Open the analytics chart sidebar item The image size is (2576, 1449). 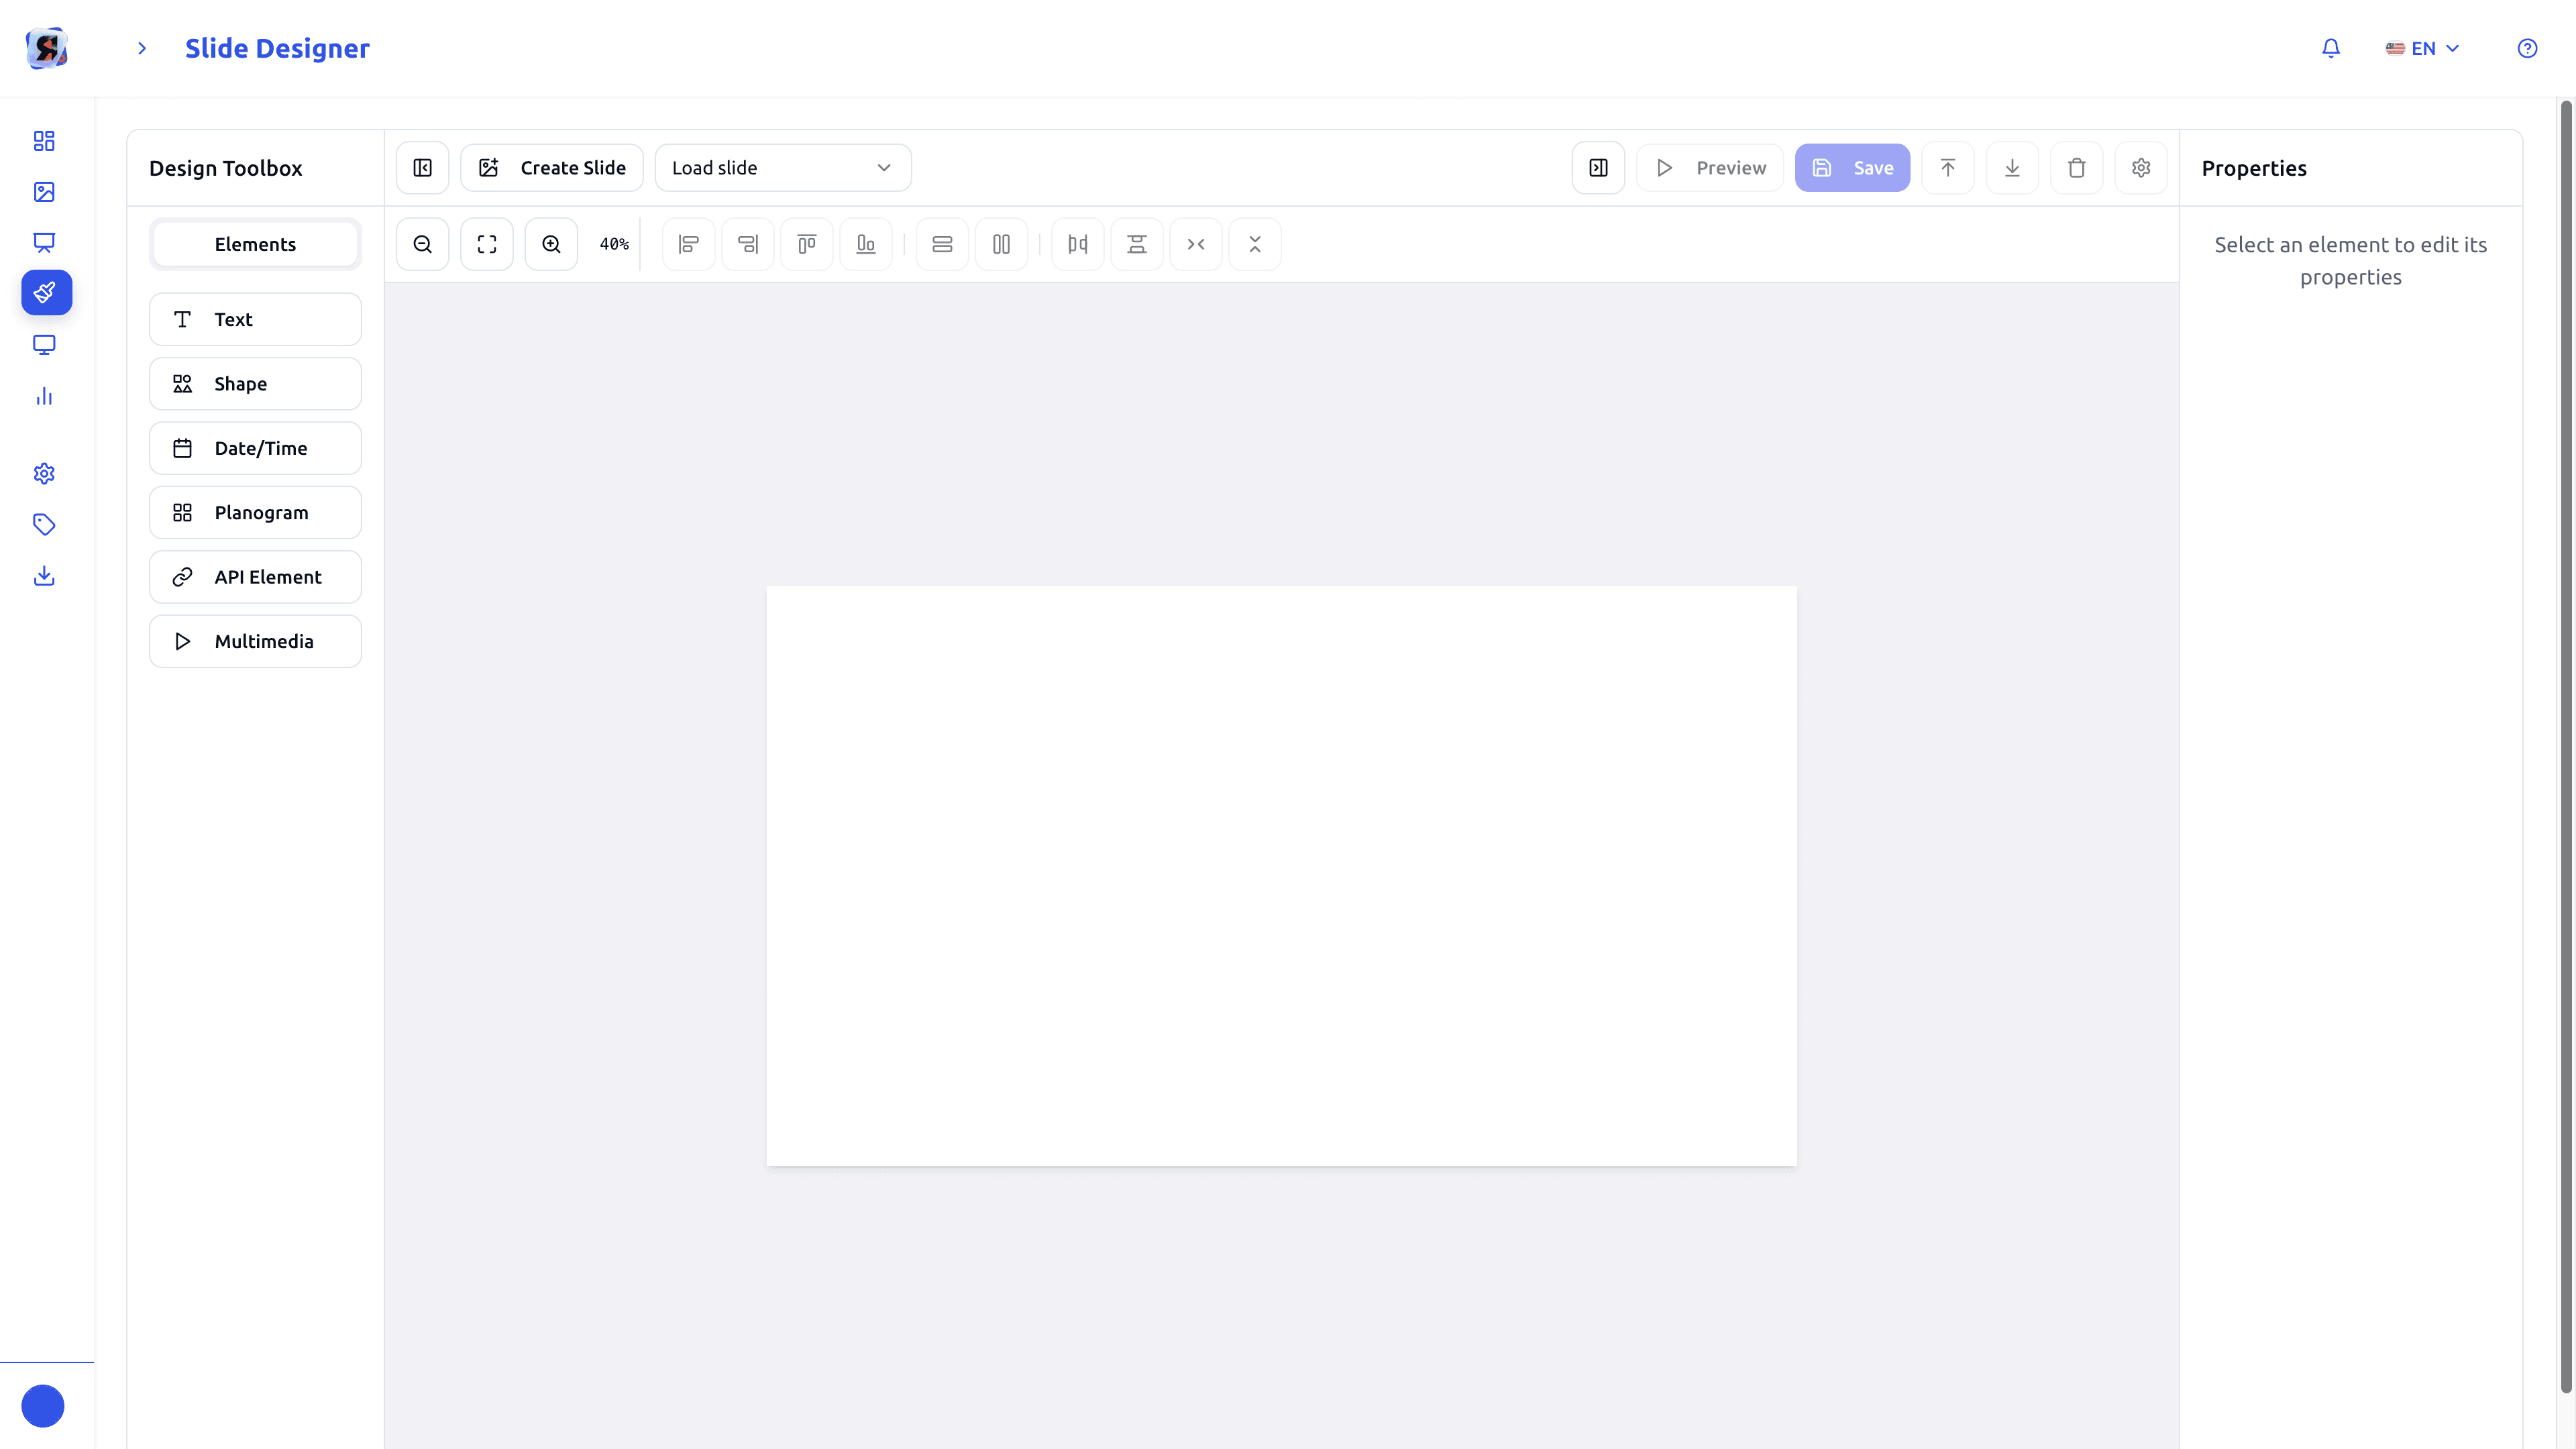click(44, 397)
